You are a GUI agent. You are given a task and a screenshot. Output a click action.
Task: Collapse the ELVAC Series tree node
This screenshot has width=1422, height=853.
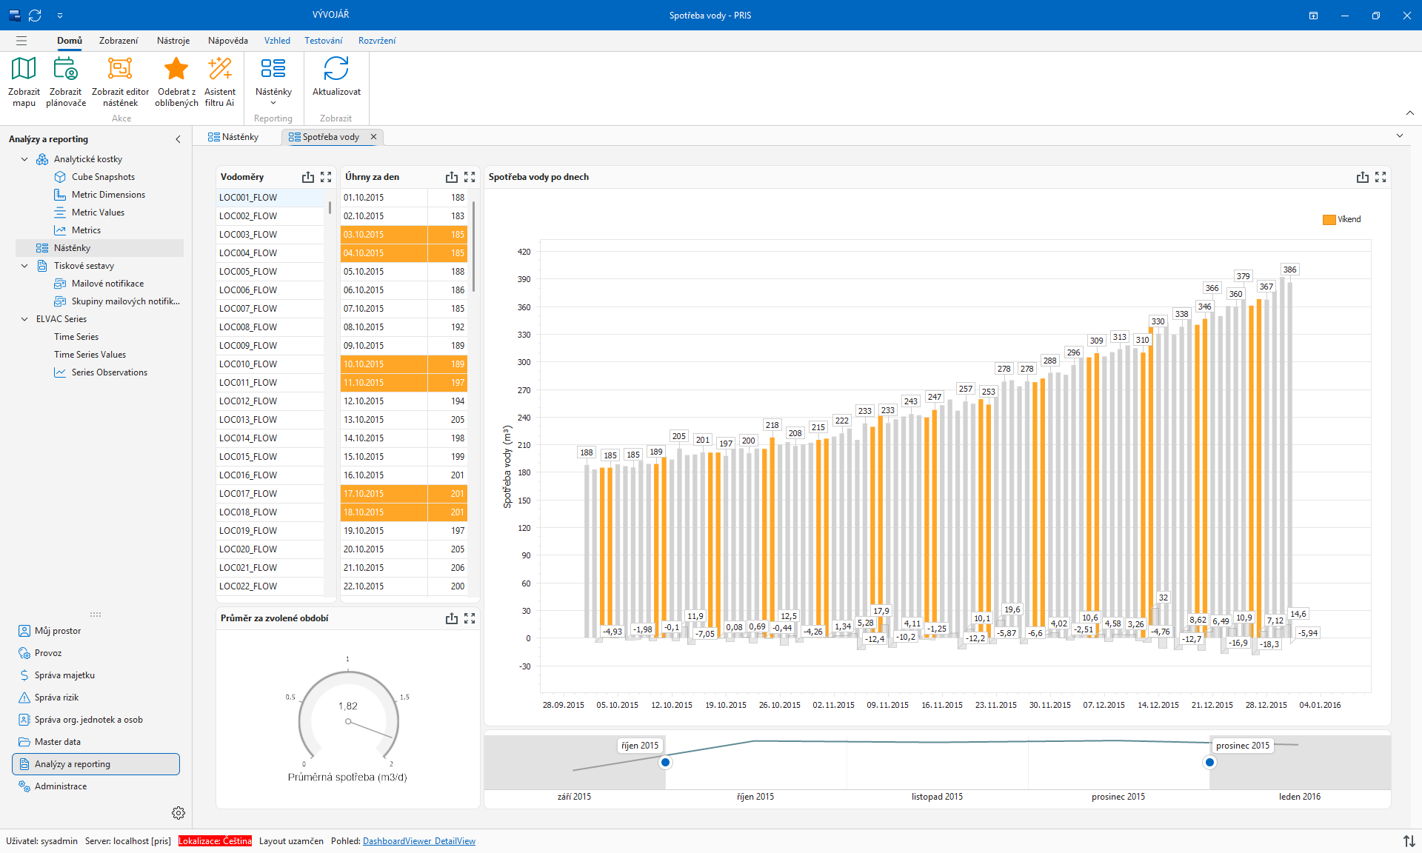[x=24, y=319]
